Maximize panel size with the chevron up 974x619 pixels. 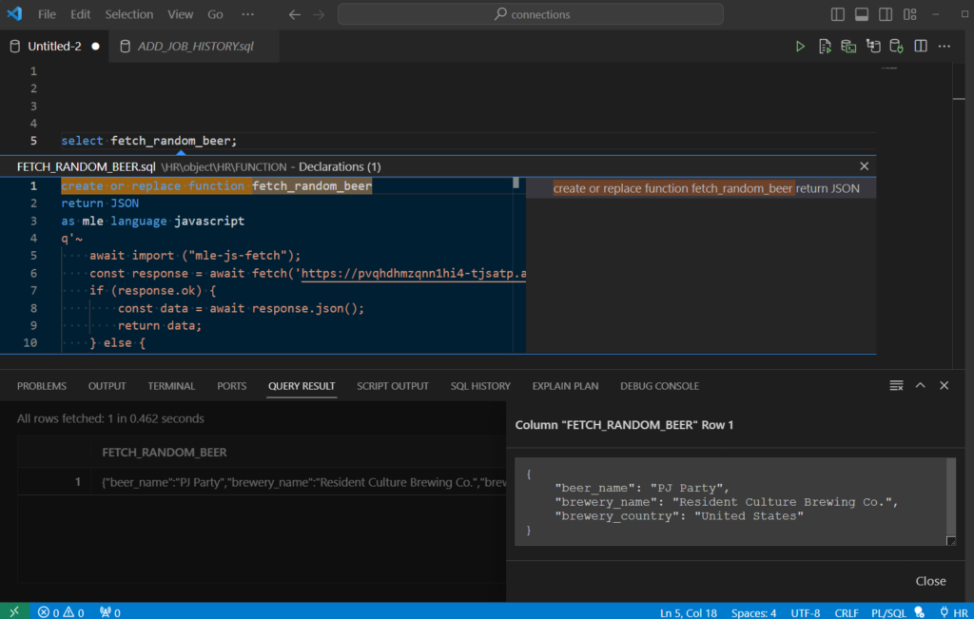coord(920,385)
